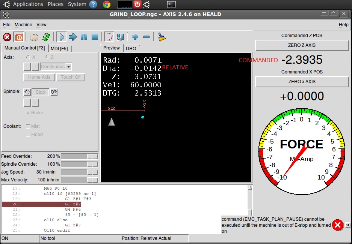Image resolution: width=352 pixels, height=244 pixels.
Task: Adjust Feed Override slider
Action: pos(80,156)
